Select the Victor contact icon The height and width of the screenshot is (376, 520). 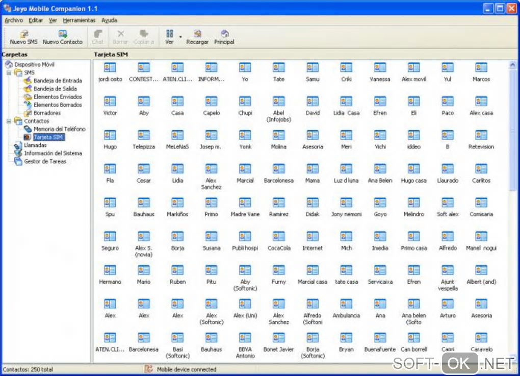coord(110,102)
